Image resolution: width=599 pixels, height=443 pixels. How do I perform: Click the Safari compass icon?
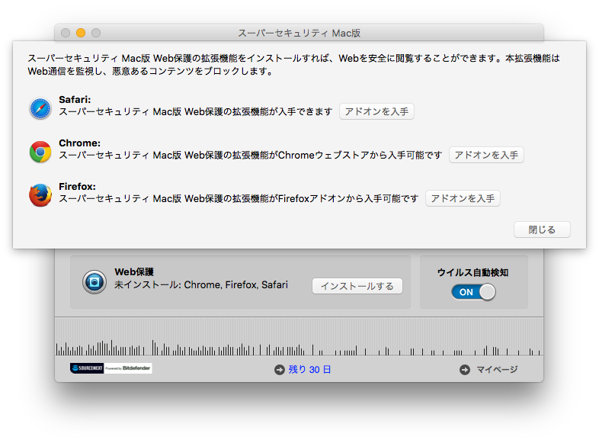click(x=40, y=108)
